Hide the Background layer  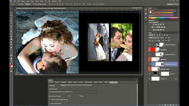(x=149, y=79)
